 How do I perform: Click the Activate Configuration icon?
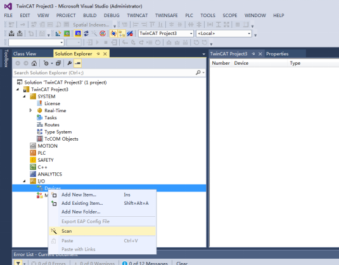pos(58,34)
